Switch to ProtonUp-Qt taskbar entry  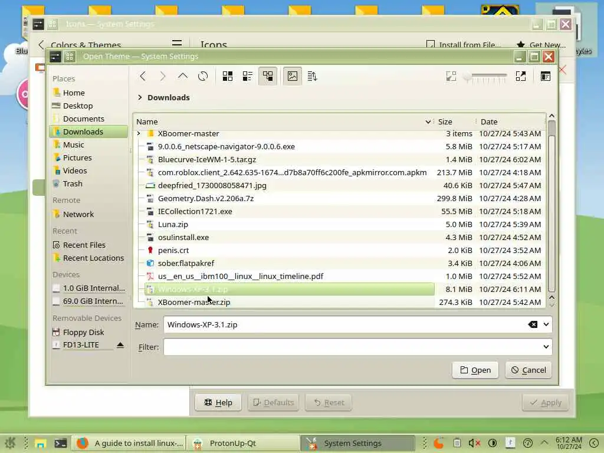[244, 444]
